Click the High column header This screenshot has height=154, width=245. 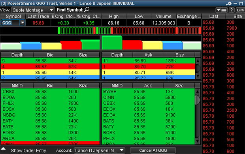(114, 17)
